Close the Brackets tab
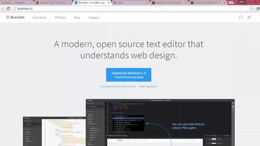Viewport: 260px width, 146px height. coord(109,3)
